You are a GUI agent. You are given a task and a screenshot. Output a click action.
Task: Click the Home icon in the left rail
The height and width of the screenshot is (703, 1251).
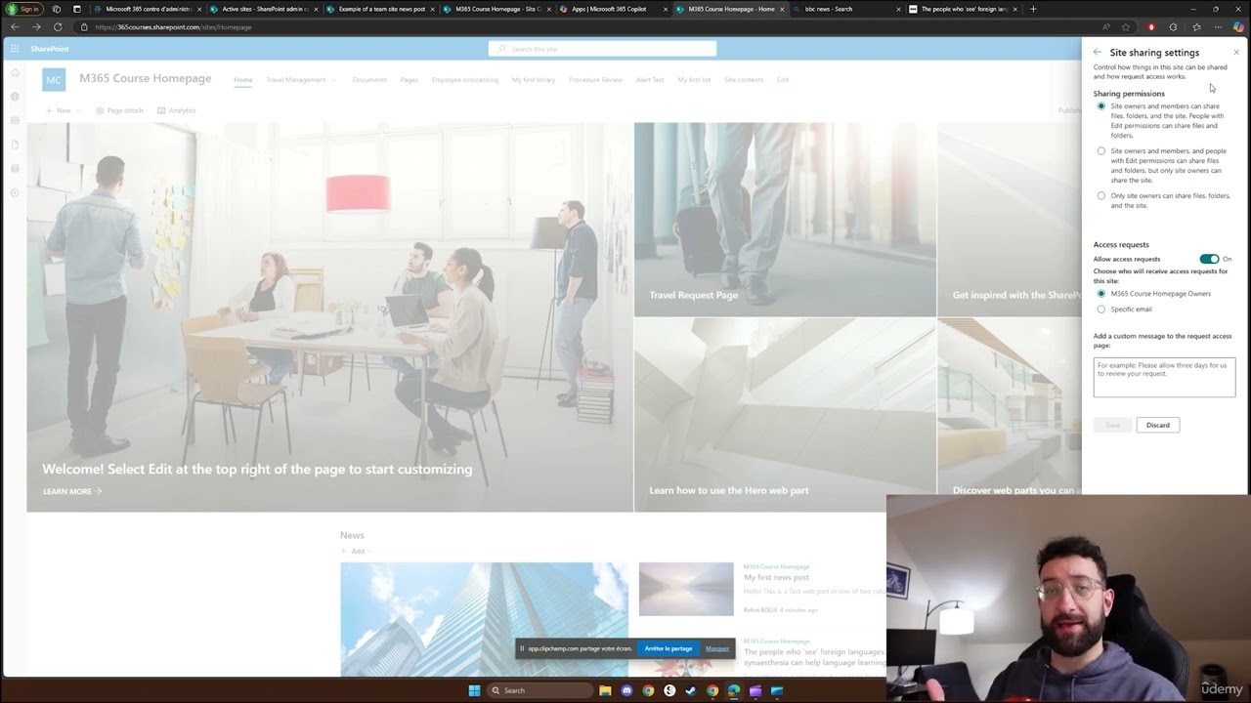click(15, 73)
